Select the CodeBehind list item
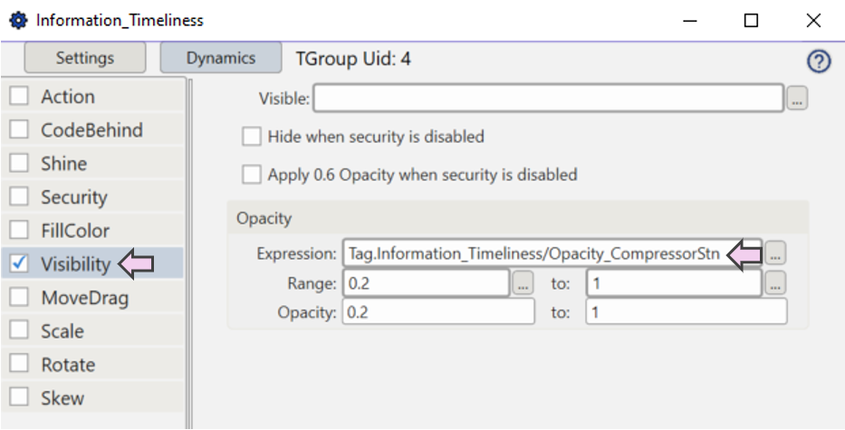Image resolution: width=845 pixels, height=430 pixels. coord(91,130)
